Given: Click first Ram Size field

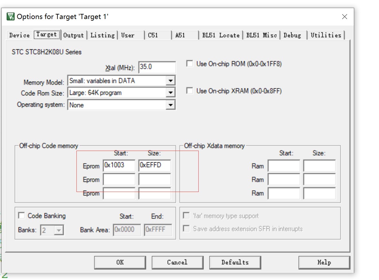Looking at the screenshot, I should coord(319,165).
